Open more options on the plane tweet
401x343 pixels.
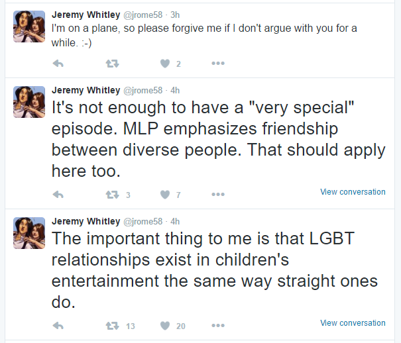coord(218,64)
